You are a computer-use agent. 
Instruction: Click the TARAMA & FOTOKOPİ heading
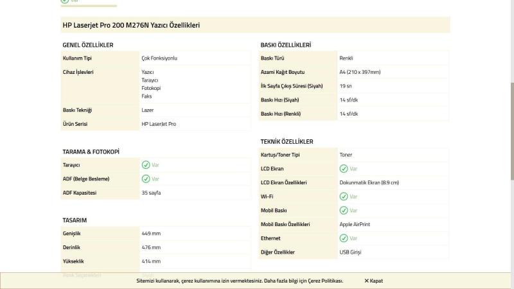click(91, 152)
